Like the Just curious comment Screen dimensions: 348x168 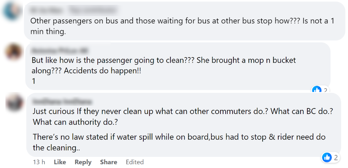click(60, 162)
